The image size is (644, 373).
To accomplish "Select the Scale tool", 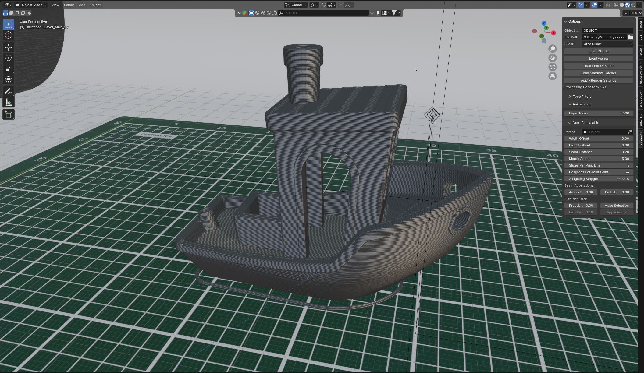I will pyautogui.click(x=8, y=69).
